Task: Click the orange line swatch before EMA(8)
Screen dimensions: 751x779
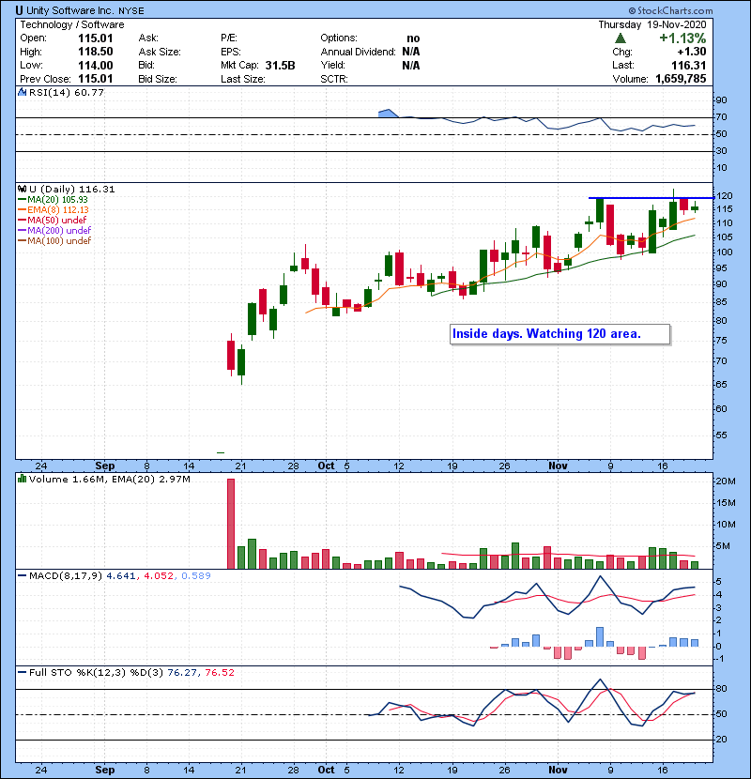Action: pyautogui.click(x=22, y=210)
